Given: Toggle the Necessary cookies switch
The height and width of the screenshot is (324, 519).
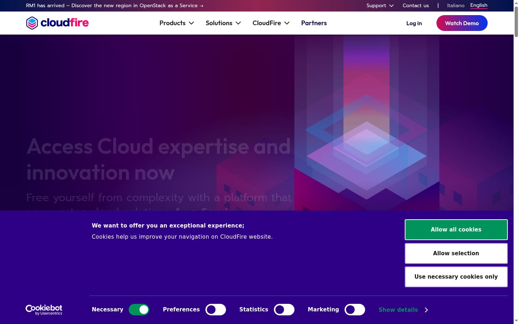Looking at the screenshot, I should [x=139, y=310].
